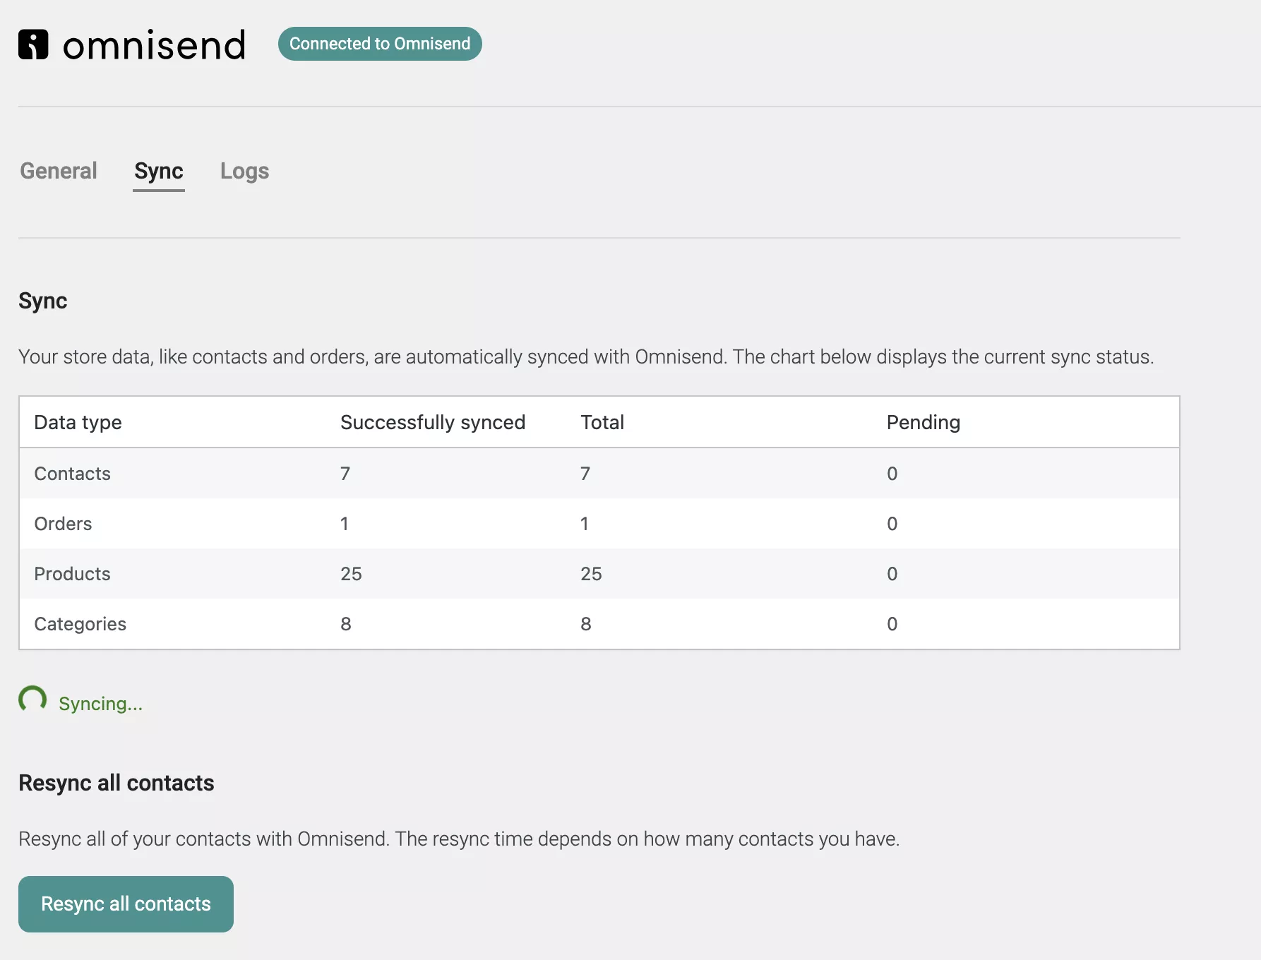Click the Omnisend logo icon
The width and height of the screenshot is (1261, 960).
coord(33,44)
